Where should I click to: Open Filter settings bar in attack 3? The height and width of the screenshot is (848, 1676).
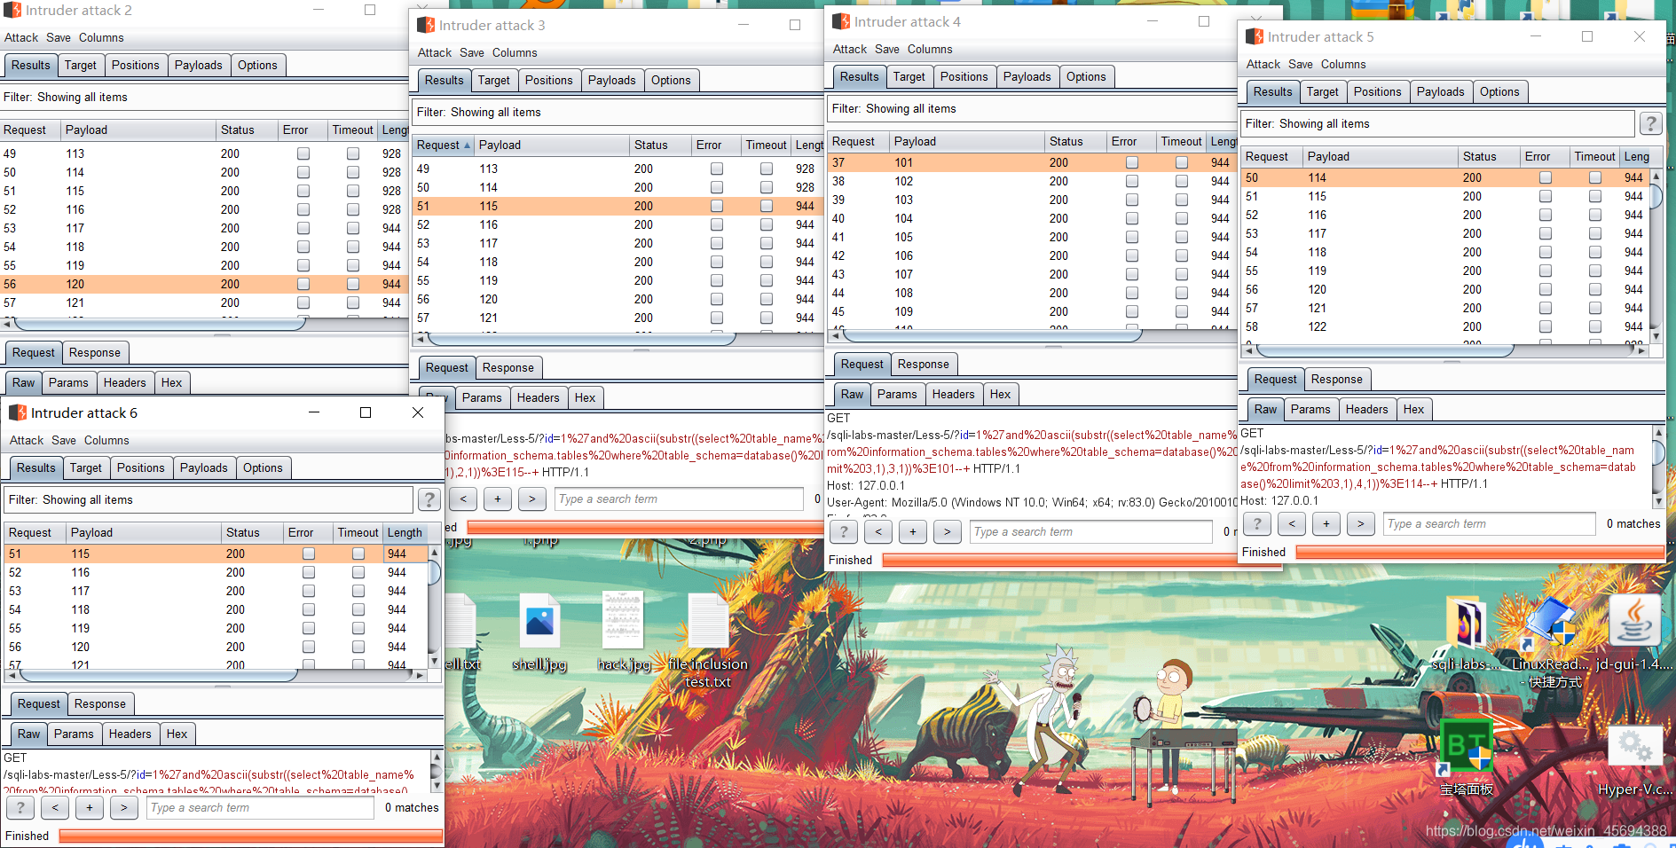618,112
